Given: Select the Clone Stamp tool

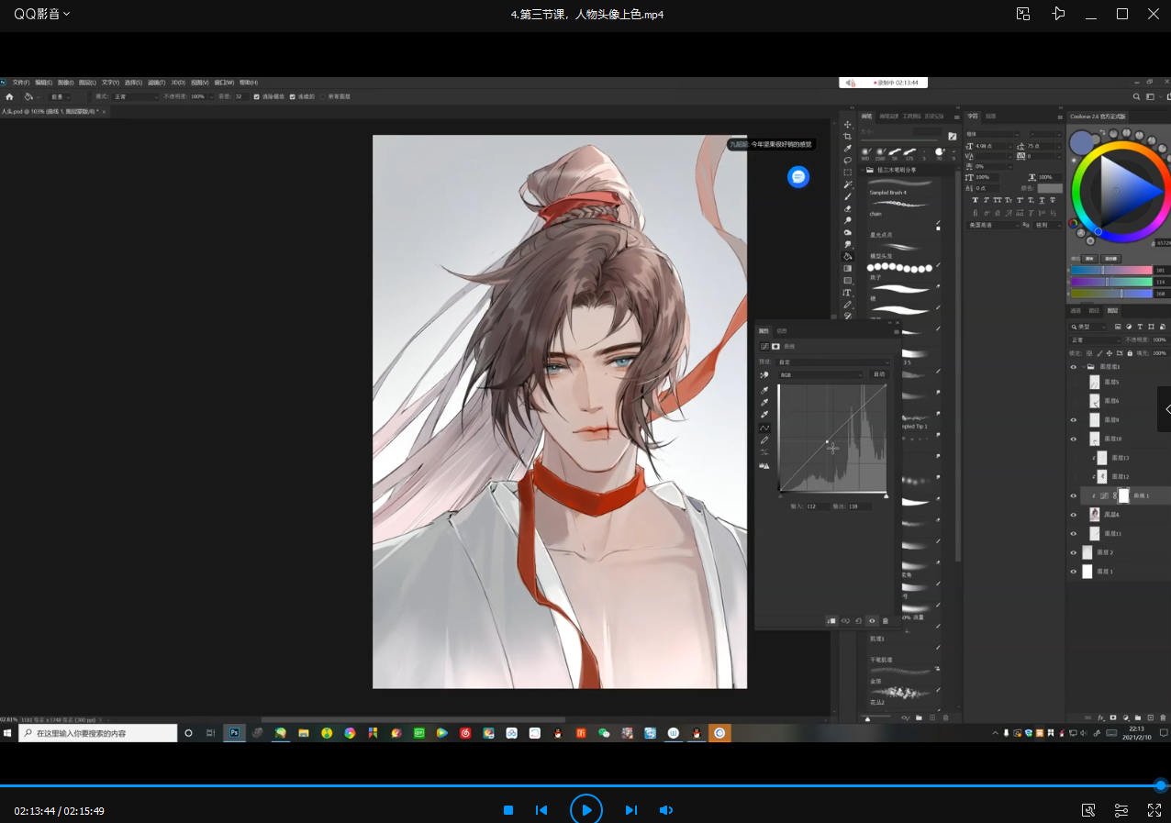Looking at the screenshot, I should [847, 210].
